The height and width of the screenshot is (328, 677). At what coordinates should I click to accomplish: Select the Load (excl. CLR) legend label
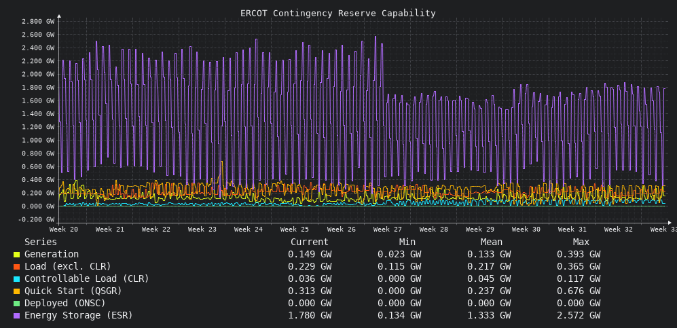(68, 266)
